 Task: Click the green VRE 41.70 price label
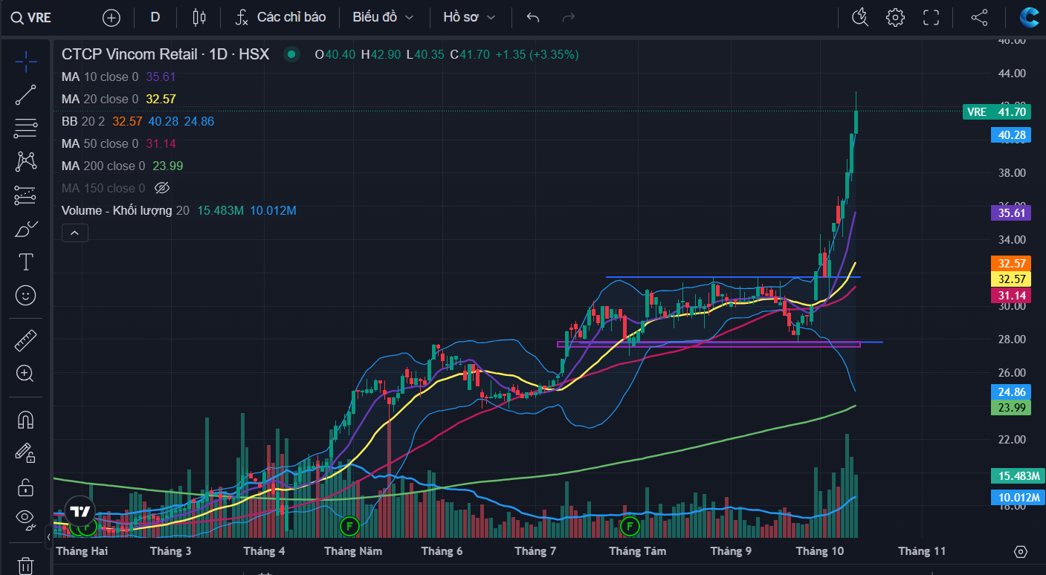(996, 112)
